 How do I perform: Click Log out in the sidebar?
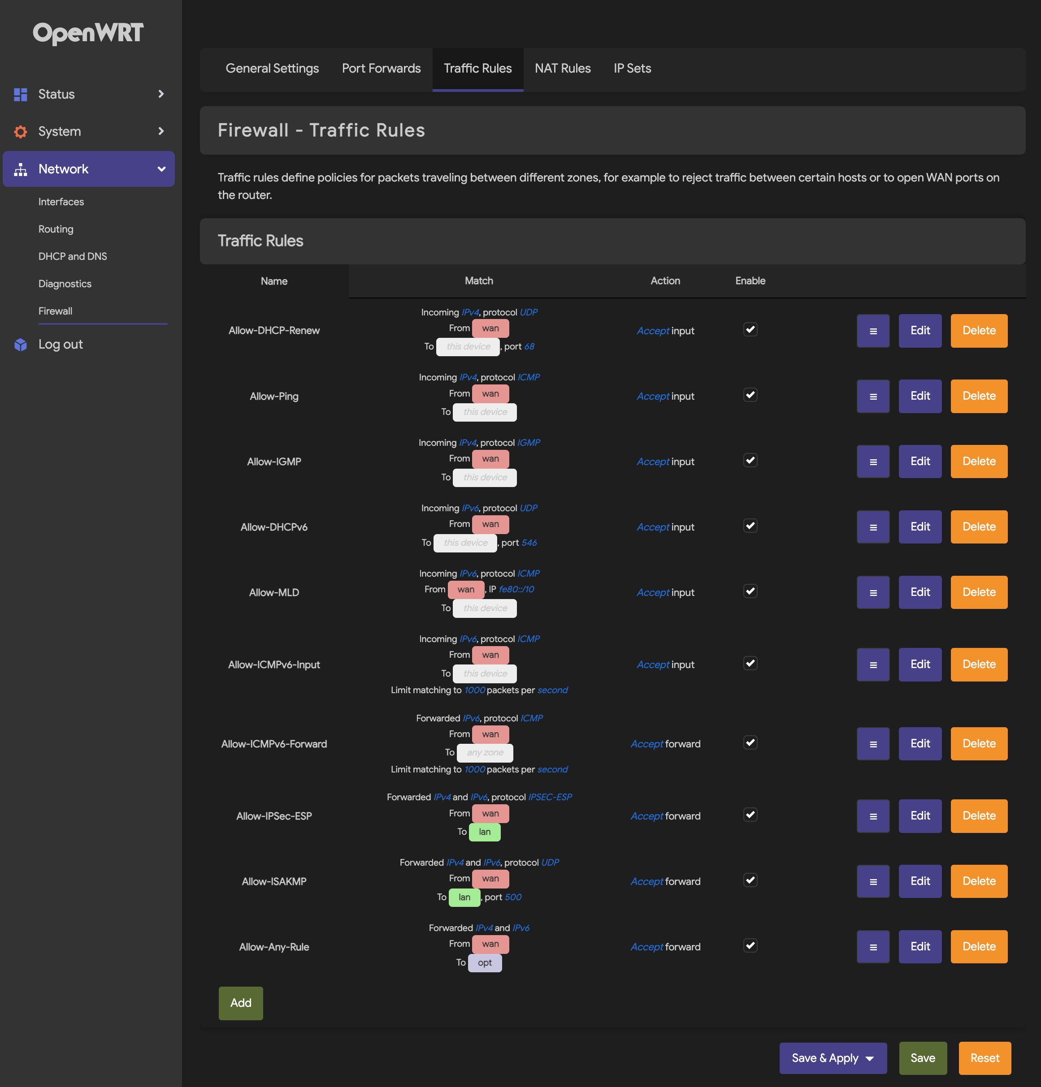[61, 345]
